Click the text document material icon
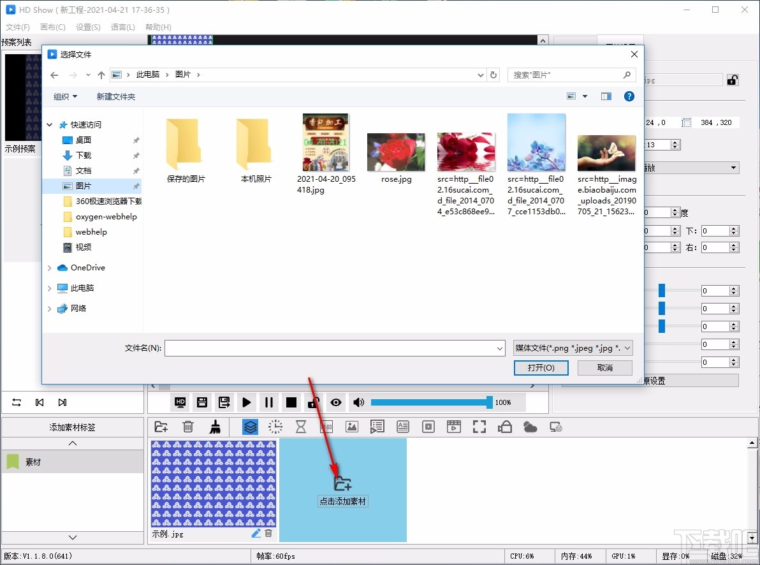760x565 pixels. pos(403,427)
